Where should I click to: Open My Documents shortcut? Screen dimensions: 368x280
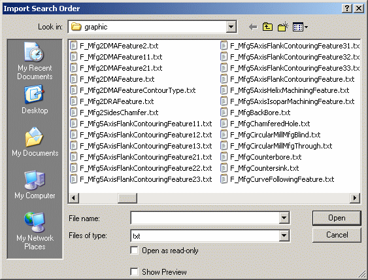(x=35, y=142)
